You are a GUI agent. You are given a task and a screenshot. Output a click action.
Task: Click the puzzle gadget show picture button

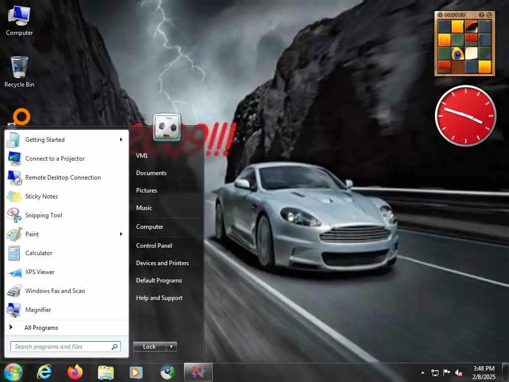(x=482, y=15)
